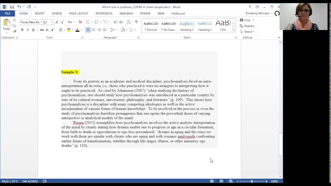The image size is (331, 186).
Task: Cut selection with the scissors icon
Action: click(x=14, y=20)
